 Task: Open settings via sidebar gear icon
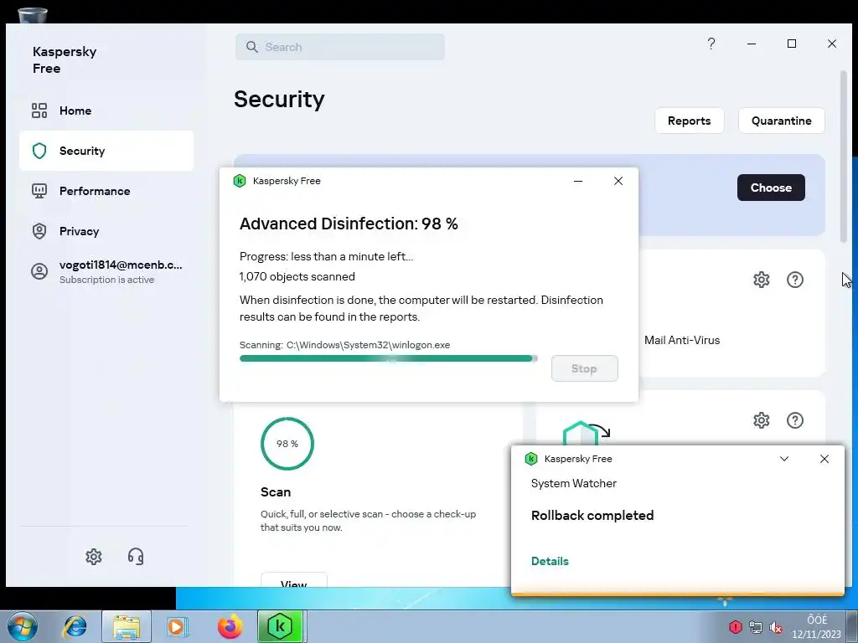coord(94,557)
